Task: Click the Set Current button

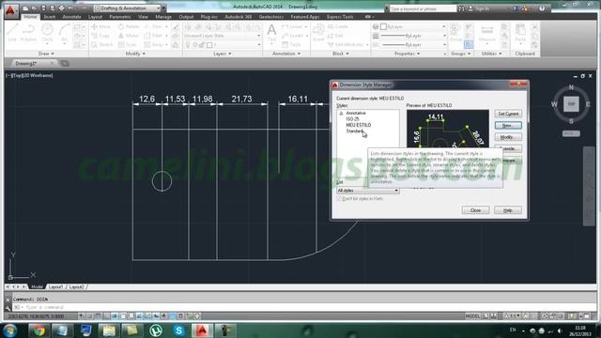Action: coord(508,114)
